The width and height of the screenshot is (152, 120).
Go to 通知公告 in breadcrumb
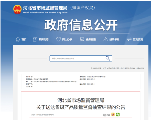click(x=140, y=68)
